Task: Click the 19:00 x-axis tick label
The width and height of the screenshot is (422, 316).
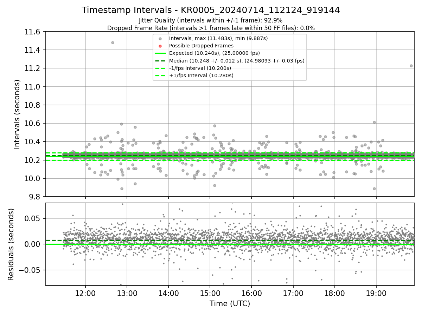Action: 376,293
